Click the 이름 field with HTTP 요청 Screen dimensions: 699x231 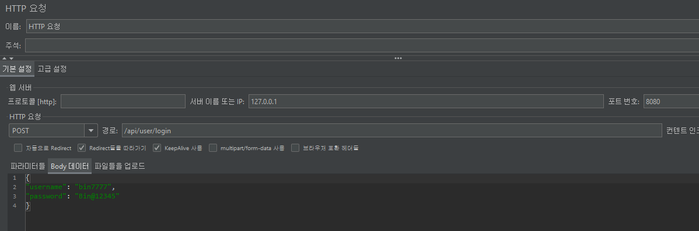[x=362, y=26]
